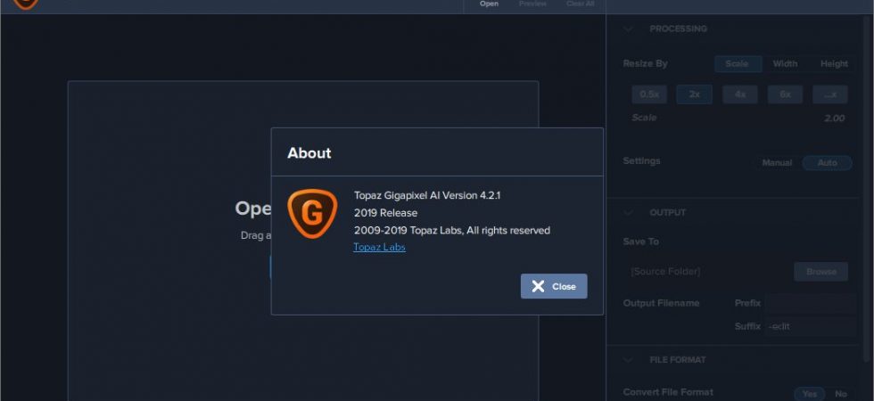Click the X icon on the Close button
Viewport: 874px width, 401px height.
point(538,286)
